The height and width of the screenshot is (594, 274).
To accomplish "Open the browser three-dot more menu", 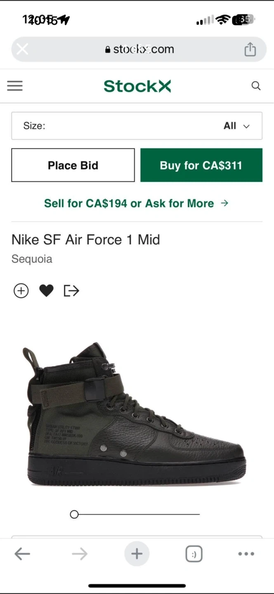I will tap(246, 554).
